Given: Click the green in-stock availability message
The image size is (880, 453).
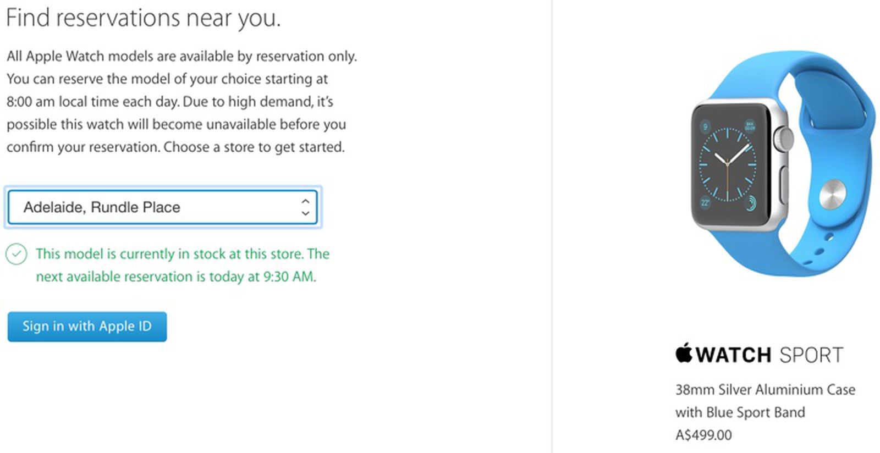Looking at the screenshot, I should coord(183,265).
